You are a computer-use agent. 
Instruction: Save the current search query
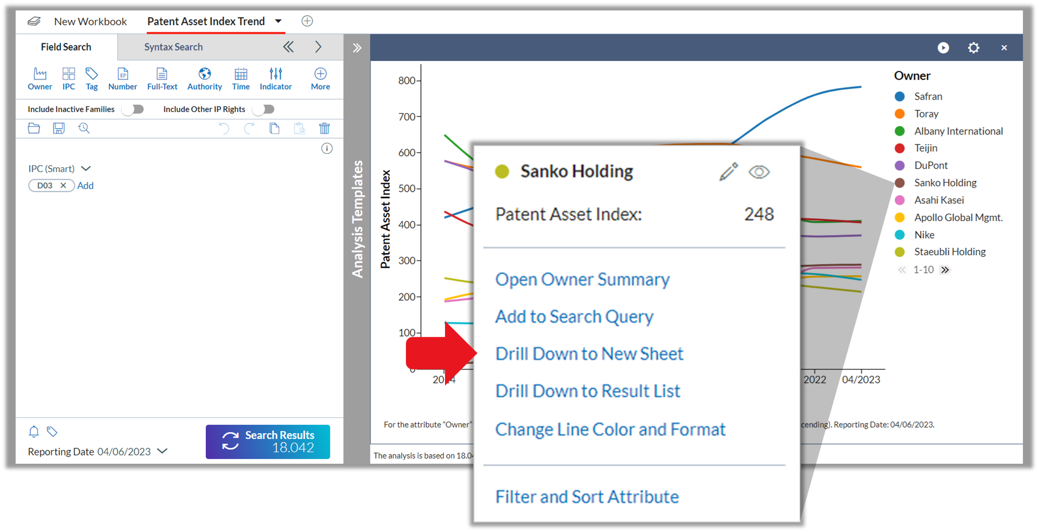59,128
